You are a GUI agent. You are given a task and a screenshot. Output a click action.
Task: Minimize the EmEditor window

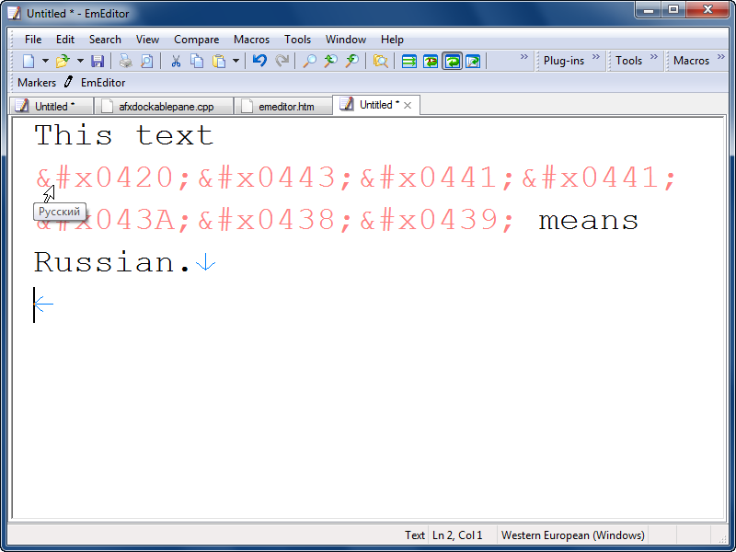649,9
